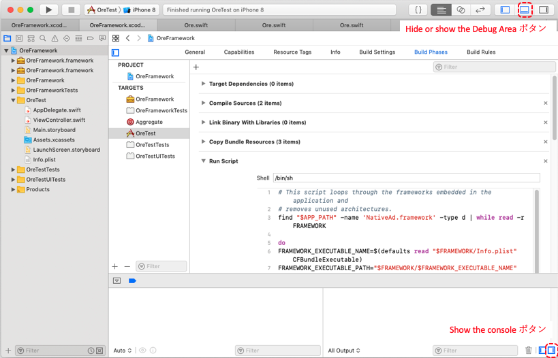Collapse the Run Script section

[x=203, y=161]
